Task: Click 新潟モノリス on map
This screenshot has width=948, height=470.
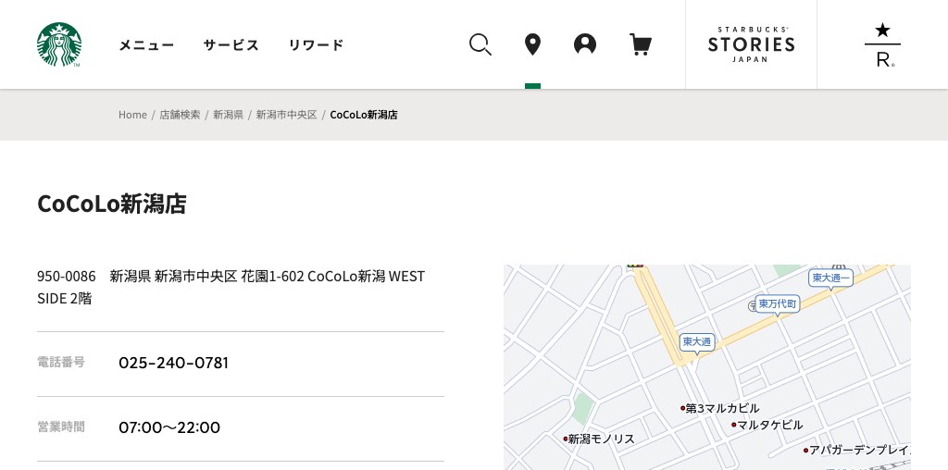Action: coord(599,439)
